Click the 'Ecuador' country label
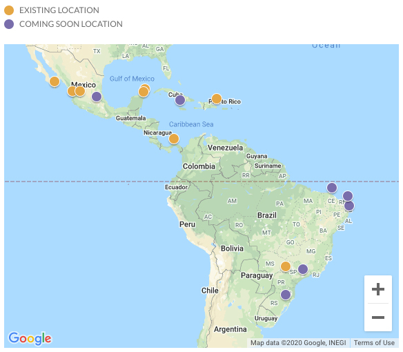This screenshot has width=403, height=352. coord(177,187)
